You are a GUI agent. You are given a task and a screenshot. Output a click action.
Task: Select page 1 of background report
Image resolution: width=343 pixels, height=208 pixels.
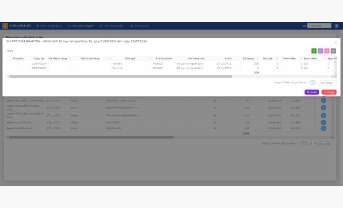tap(303, 144)
